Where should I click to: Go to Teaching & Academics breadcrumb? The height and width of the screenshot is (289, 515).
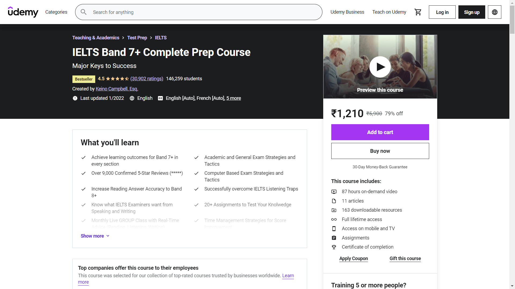coord(96,38)
